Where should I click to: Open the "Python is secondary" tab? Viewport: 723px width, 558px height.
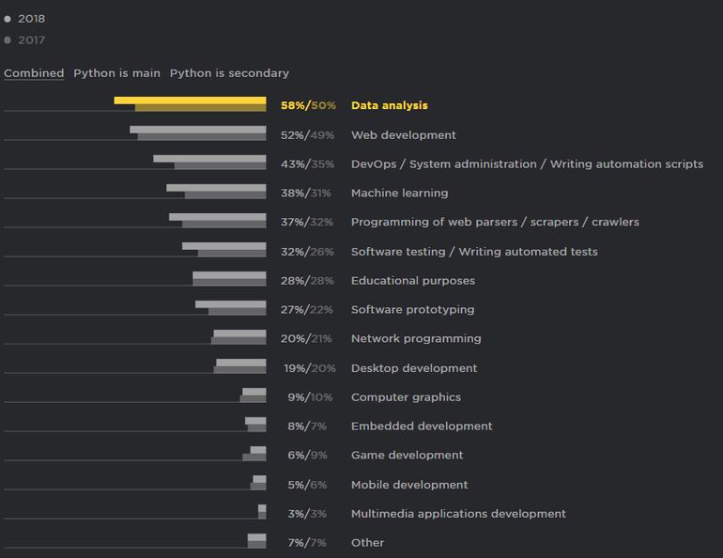click(229, 73)
